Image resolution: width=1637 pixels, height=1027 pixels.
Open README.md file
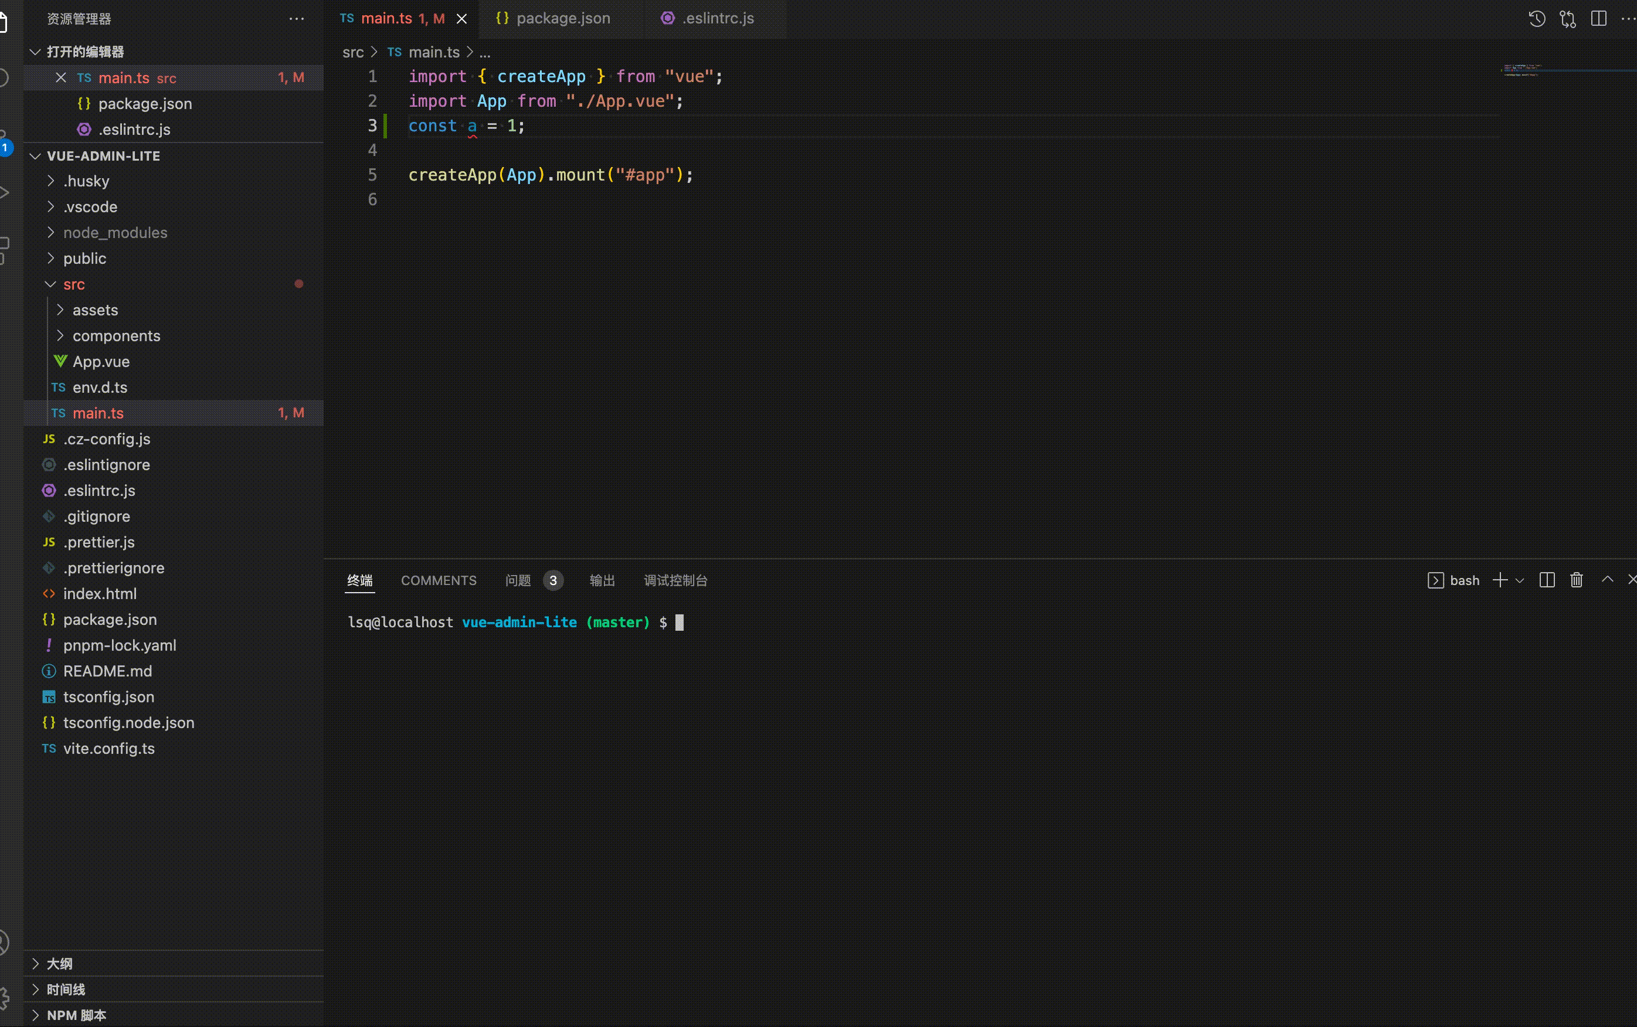[x=174, y=671]
